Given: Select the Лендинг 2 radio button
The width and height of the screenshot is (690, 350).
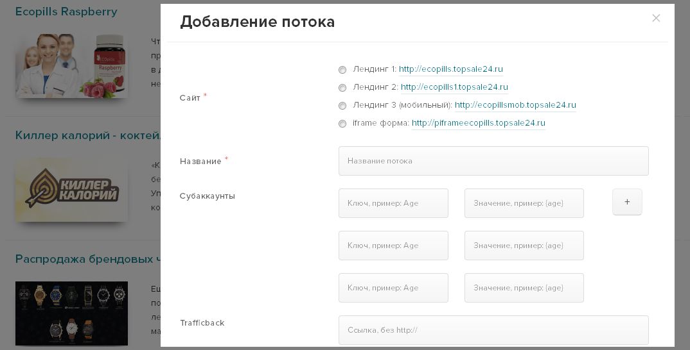Looking at the screenshot, I should click(342, 88).
